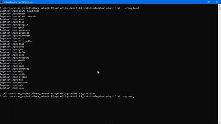
Task: Click the line logstash-input-rabbitmq
Action: 15,58
